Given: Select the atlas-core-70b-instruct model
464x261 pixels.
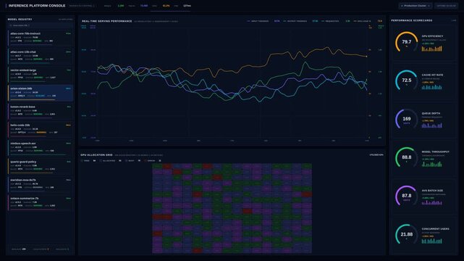Looking at the screenshot, I should click(40, 38).
